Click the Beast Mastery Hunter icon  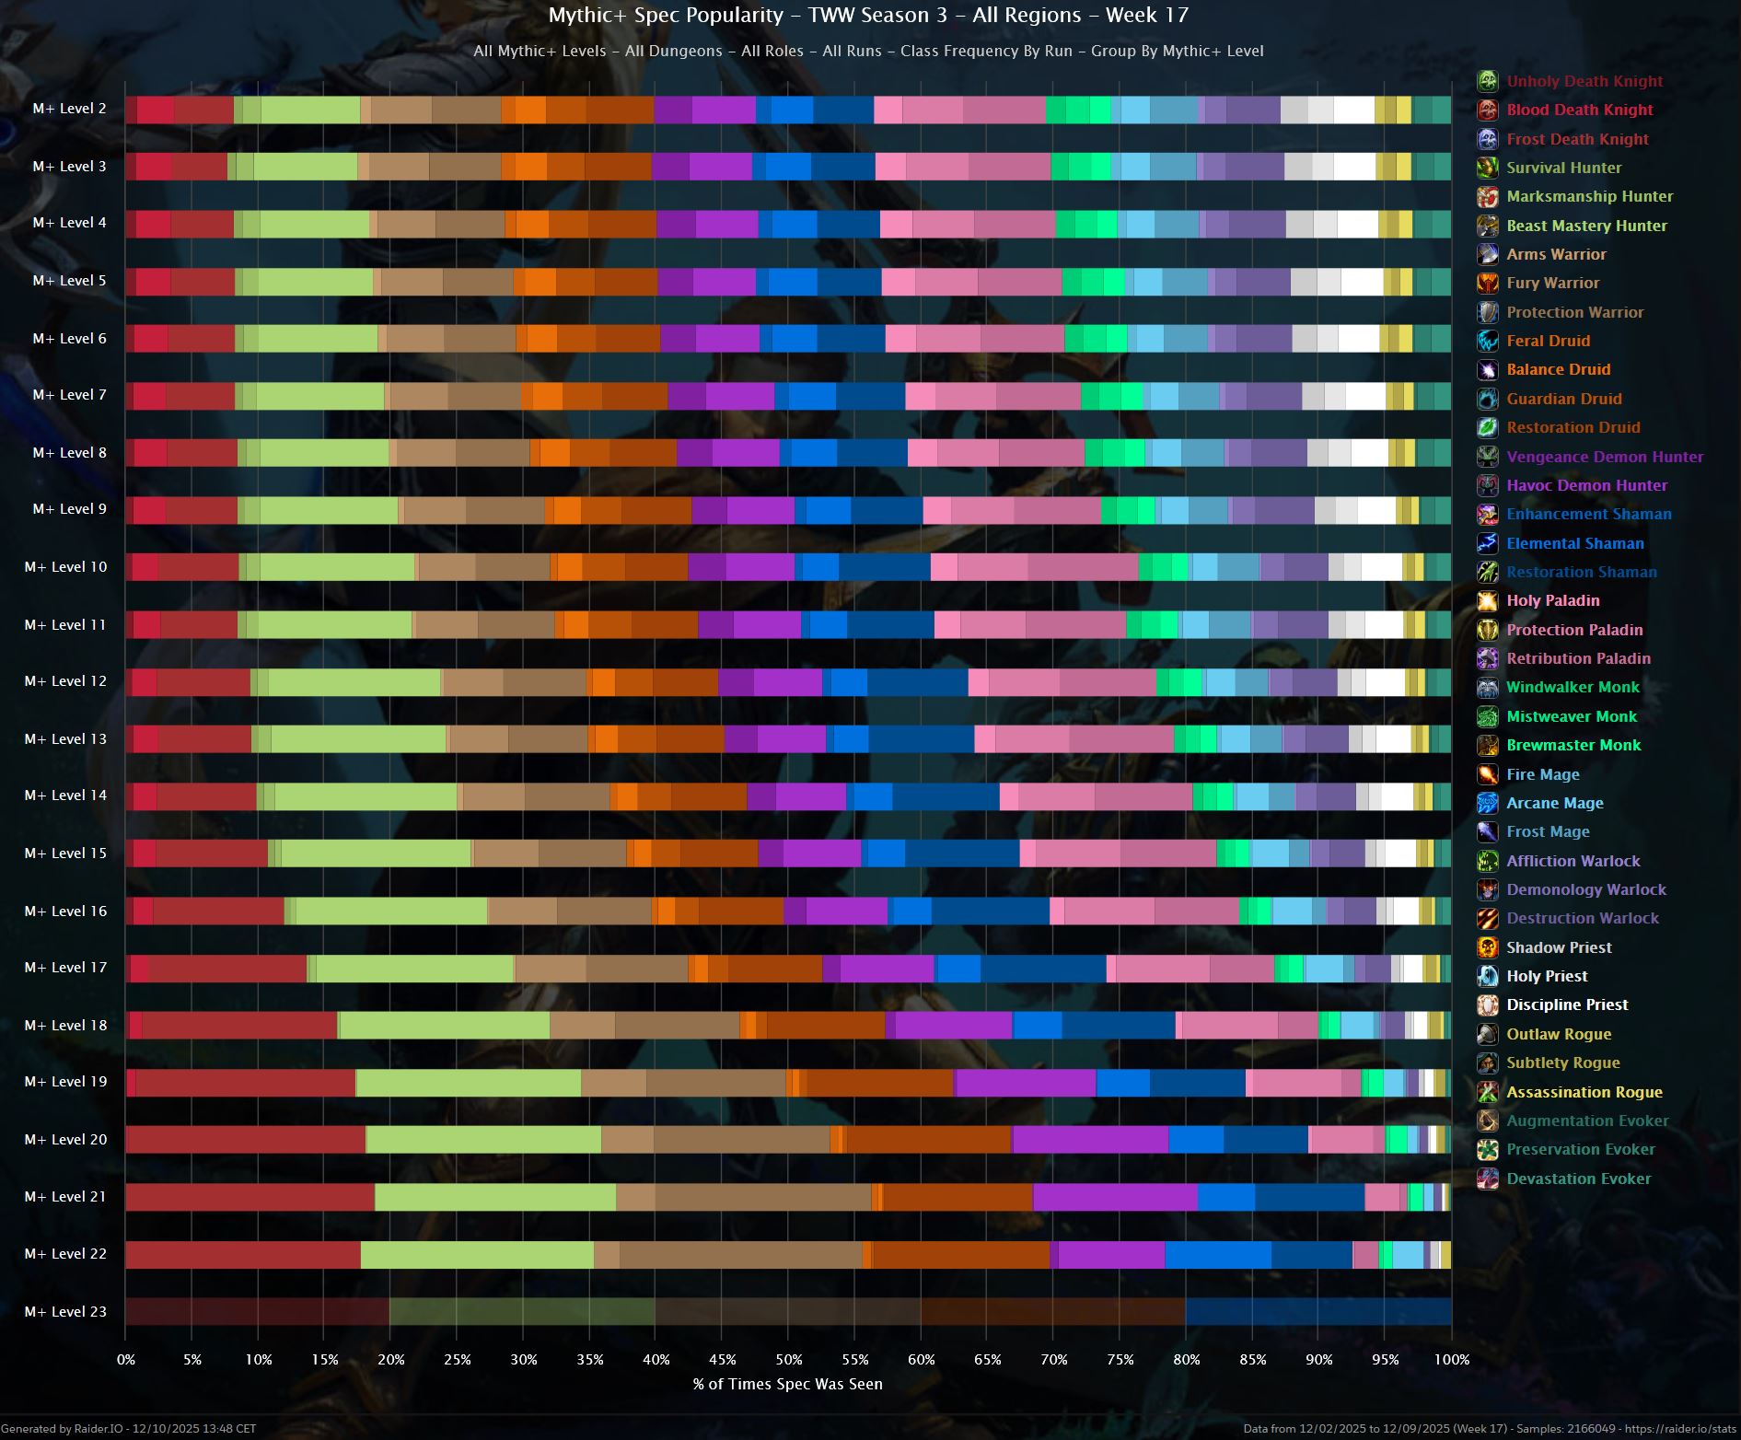tap(1487, 226)
